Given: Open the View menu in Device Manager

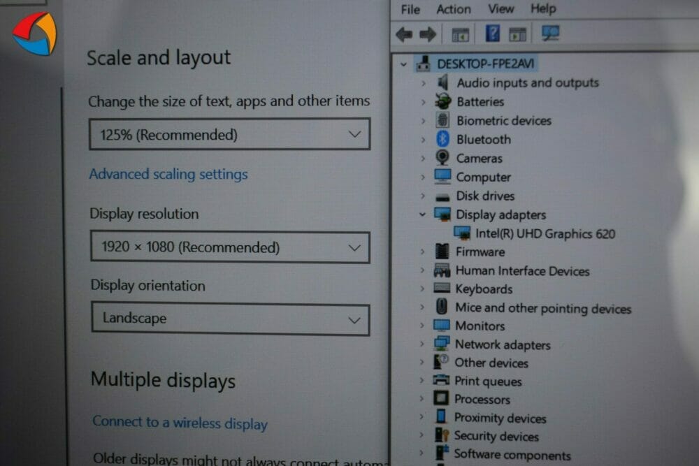Looking at the screenshot, I should tap(500, 8).
